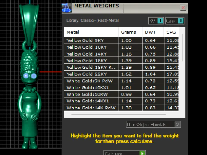Select the Yellow Gold:9KY row
This screenshot has width=207, height=155.
(x=121, y=40)
